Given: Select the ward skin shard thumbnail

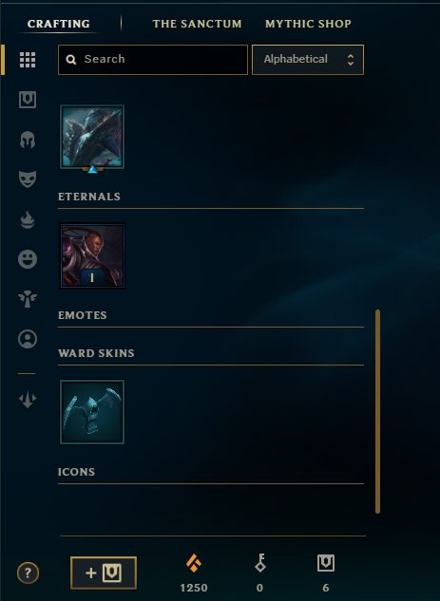Looking at the screenshot, I should (92, 412).
